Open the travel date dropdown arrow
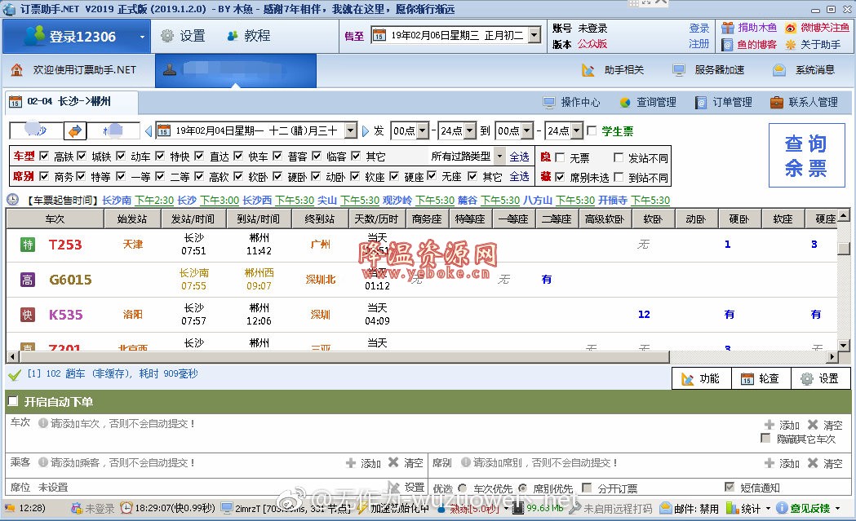This screenshot has width=856, height=521. (351, 130)
